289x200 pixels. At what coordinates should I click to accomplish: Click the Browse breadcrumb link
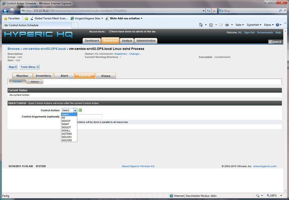click(x=13, y=49)
